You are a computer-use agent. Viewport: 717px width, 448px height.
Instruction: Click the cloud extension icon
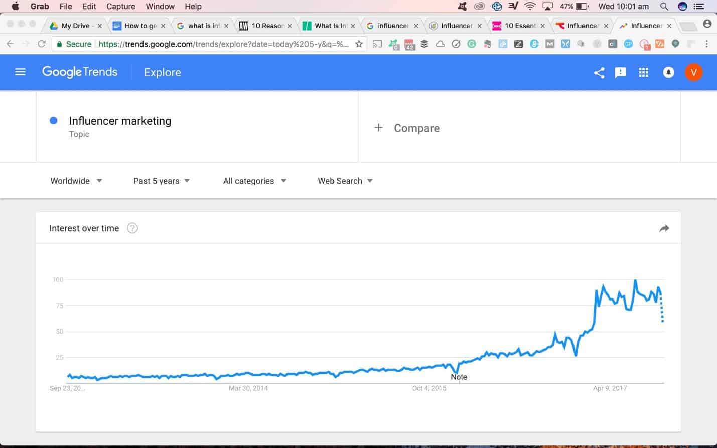440,44
